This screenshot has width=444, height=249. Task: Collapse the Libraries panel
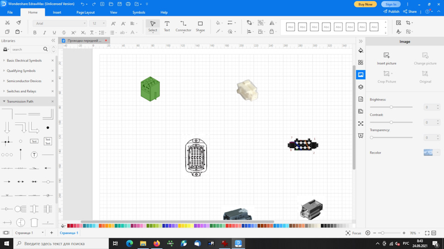[53, 41]
